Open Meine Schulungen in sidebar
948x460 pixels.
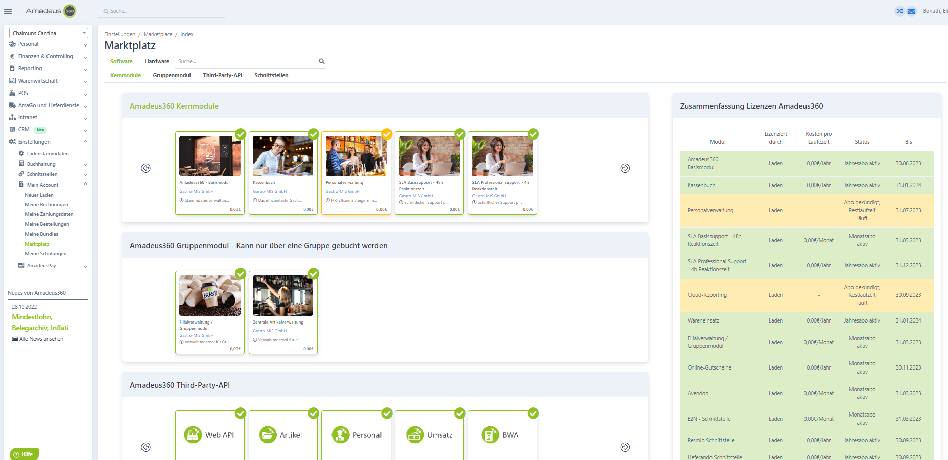45,254
